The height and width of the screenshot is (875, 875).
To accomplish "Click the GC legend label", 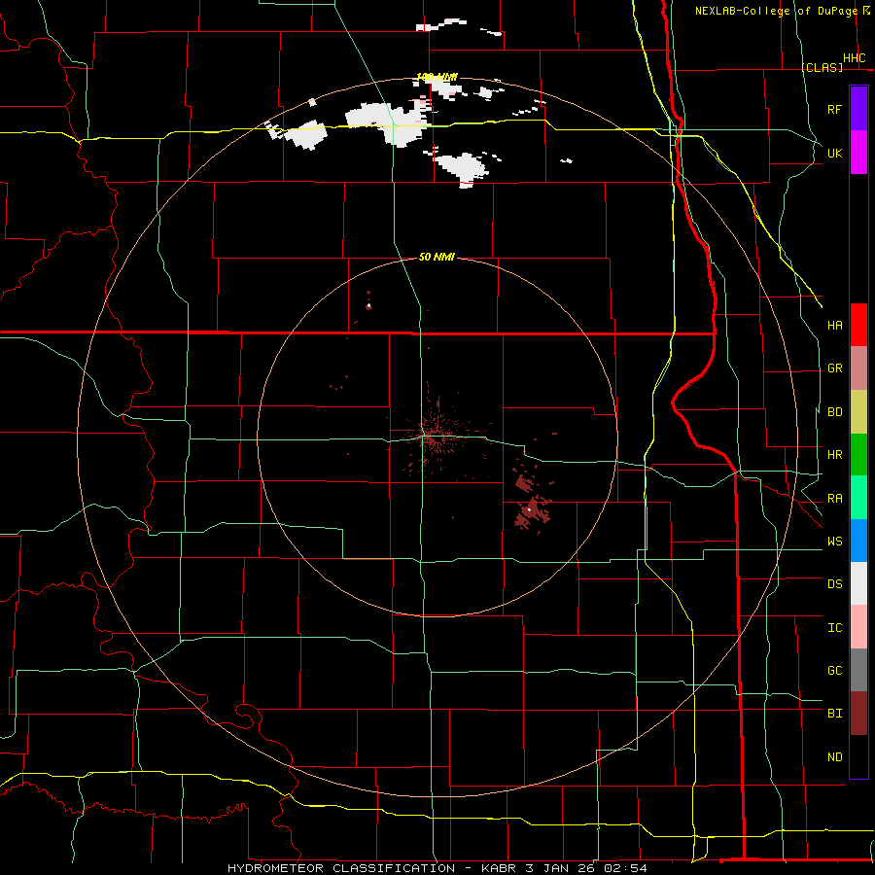I will [x=834, y=671].
